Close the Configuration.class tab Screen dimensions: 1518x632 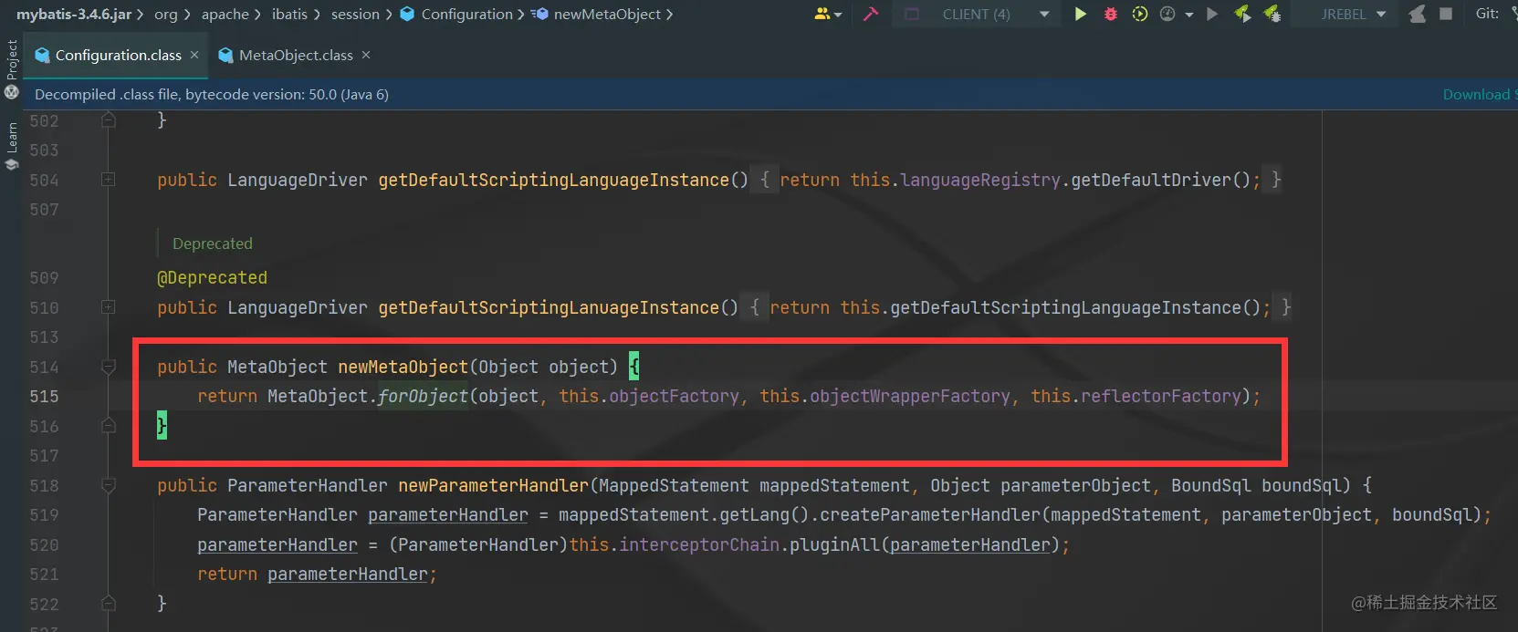194,55
